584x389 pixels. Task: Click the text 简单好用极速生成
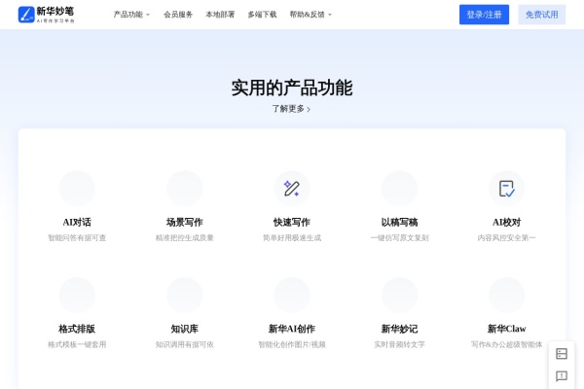point(292,238)
